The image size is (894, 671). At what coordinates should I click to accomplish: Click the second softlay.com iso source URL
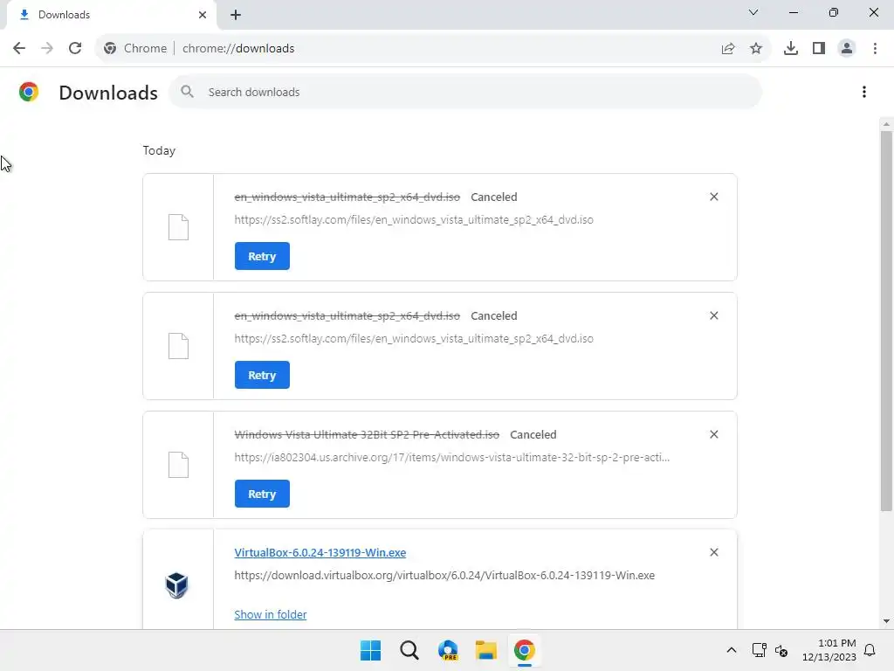[414, 338]
